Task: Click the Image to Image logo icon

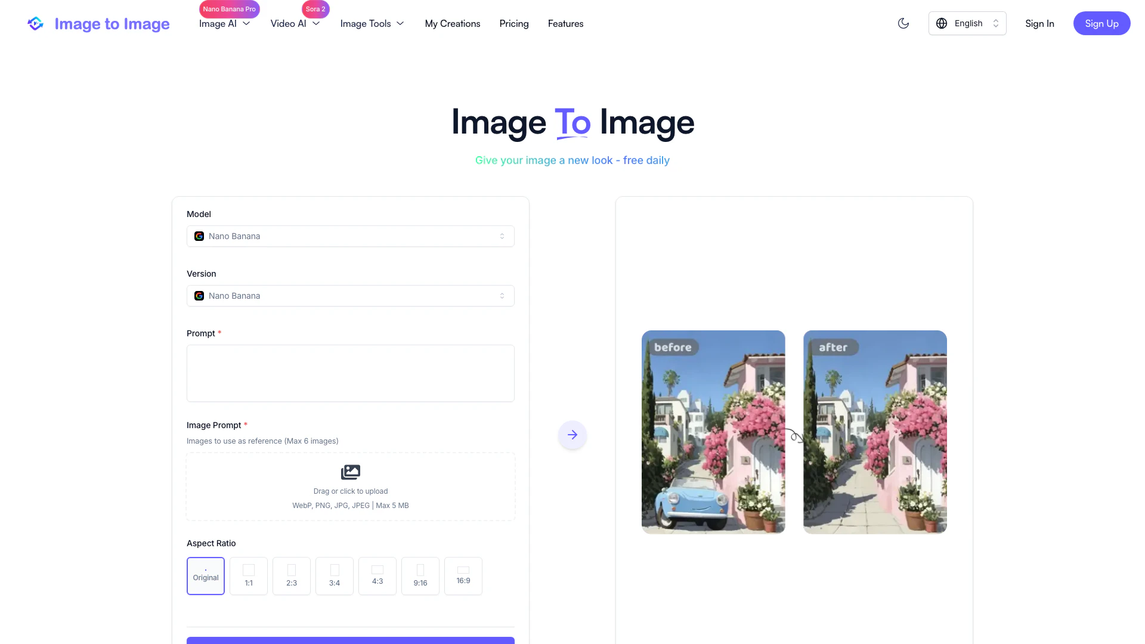Action: pyautogui.click(x=35, y=23)
